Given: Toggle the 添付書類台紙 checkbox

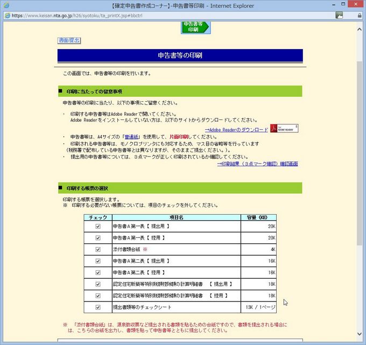Looking at the screenshot, I should coord(98,250).
